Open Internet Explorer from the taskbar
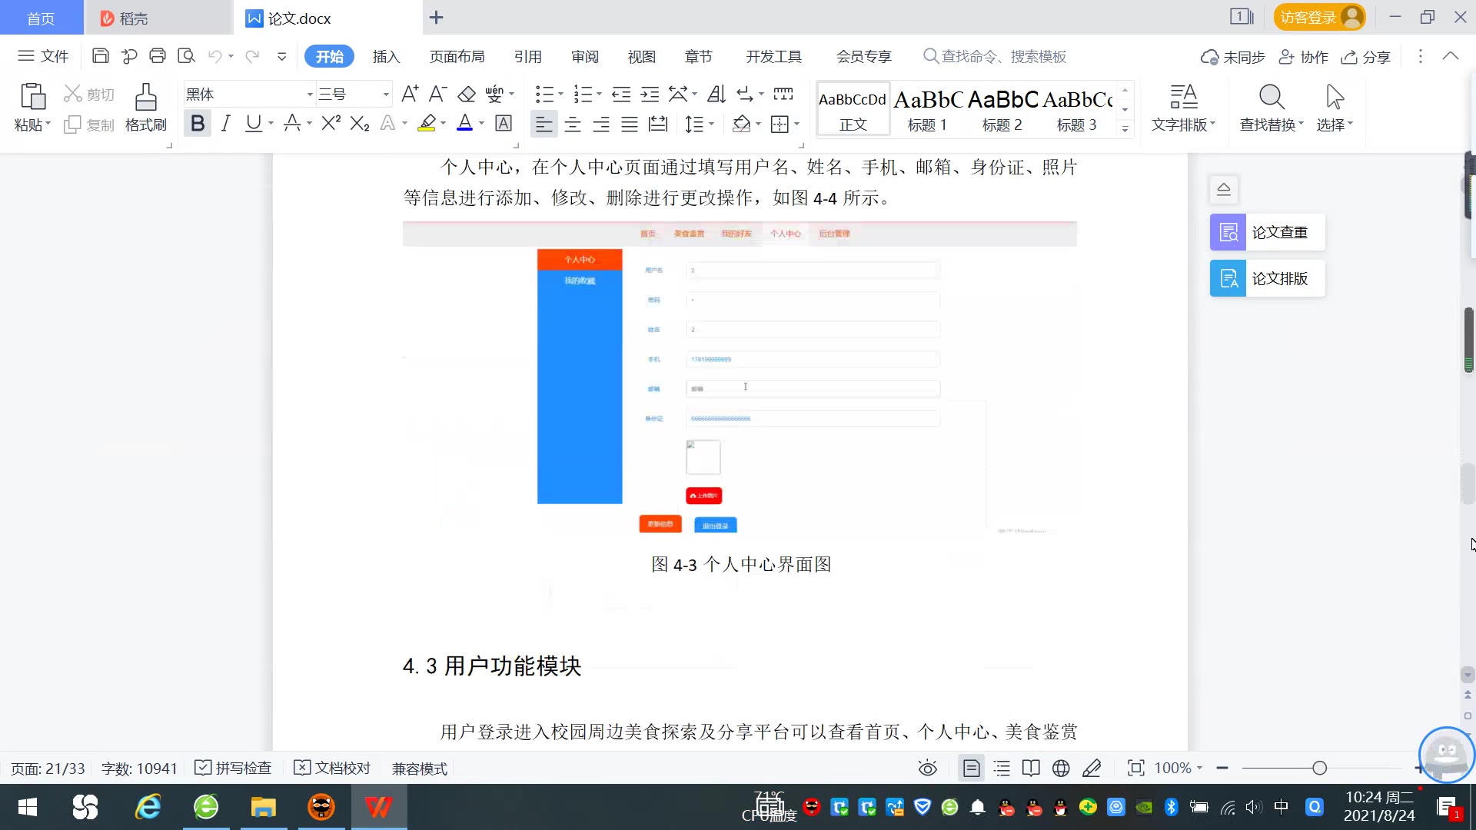Viewport: 1476px width, 830px height. 148,807
